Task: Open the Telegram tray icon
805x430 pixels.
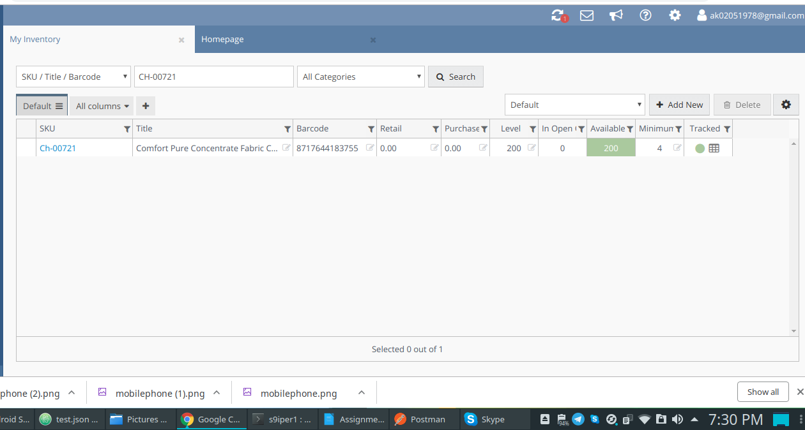Action: (578, 419)
